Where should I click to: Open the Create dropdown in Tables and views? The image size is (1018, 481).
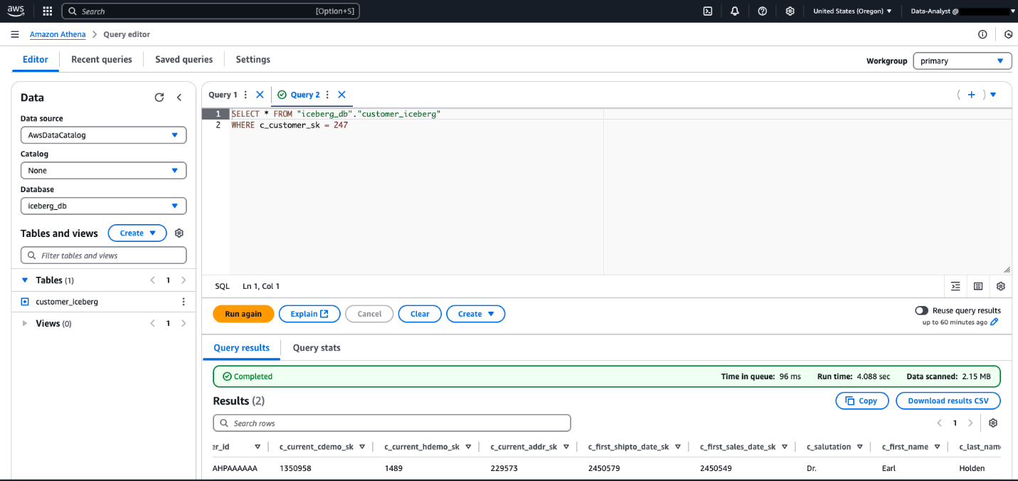[137, 233]
